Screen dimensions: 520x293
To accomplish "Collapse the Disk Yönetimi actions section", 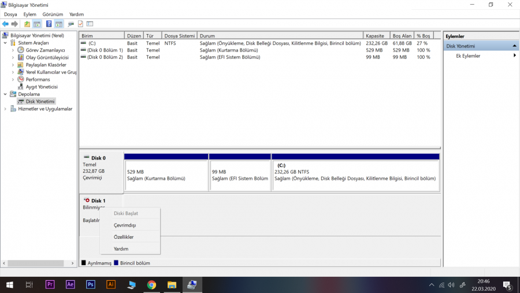I will [x=514, y=46].
